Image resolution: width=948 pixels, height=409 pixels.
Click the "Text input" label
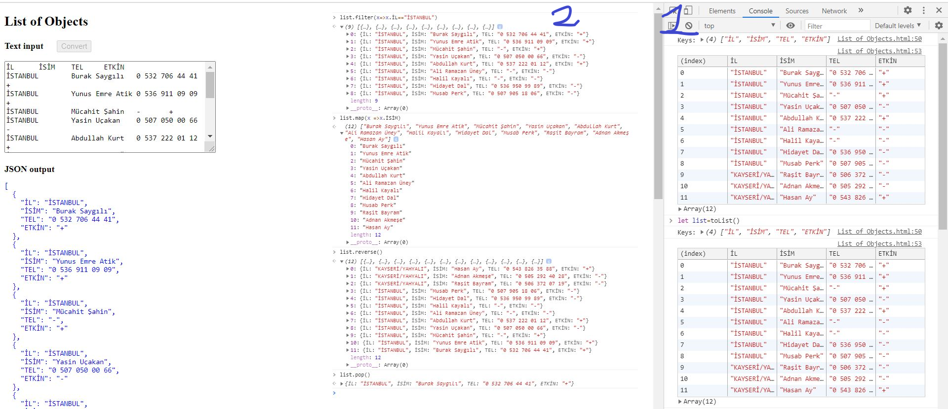[x=24, y=46]
